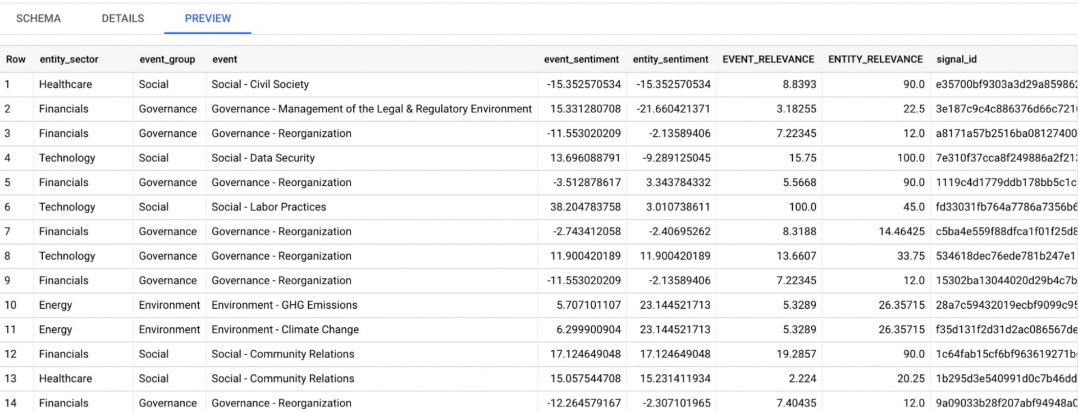
Task: Click the Environment - GHG Emissions cell
Action: coord(284,305)
